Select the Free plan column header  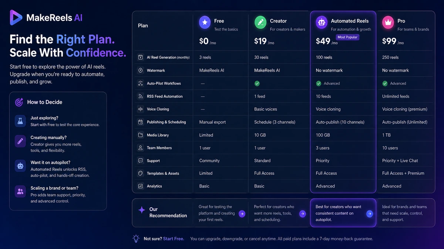point(221,31)
